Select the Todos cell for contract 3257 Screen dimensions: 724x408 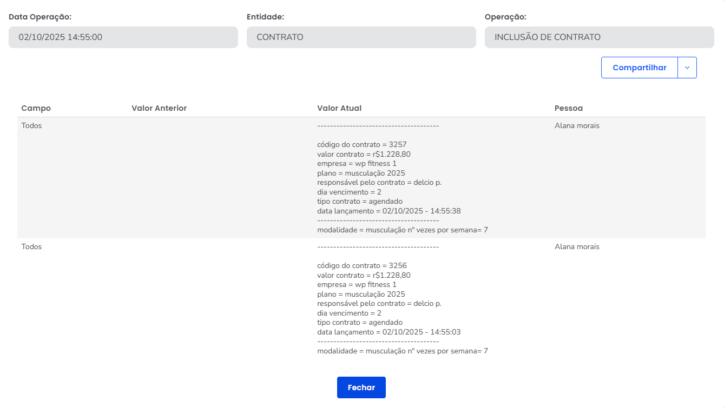click(x=31, y=125)
